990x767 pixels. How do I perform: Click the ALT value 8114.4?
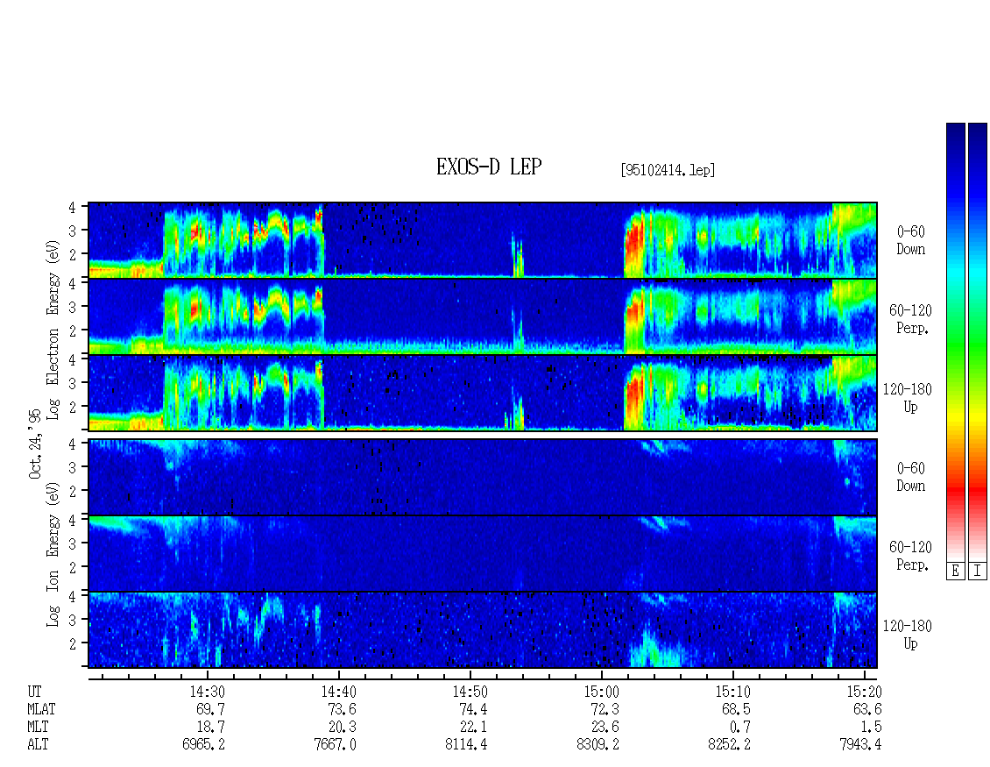pyautogui.click(x=466, y=745)
